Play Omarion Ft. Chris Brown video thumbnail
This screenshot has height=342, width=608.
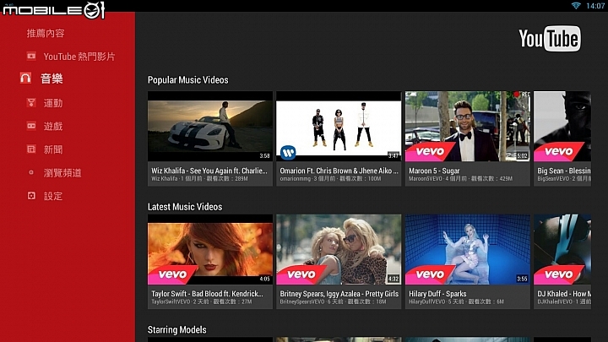(339, 126)
